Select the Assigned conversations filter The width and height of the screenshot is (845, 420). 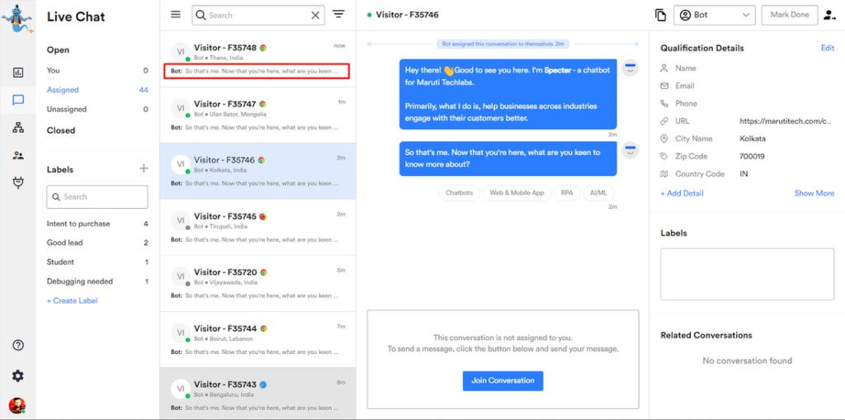(x=63, y=90)
